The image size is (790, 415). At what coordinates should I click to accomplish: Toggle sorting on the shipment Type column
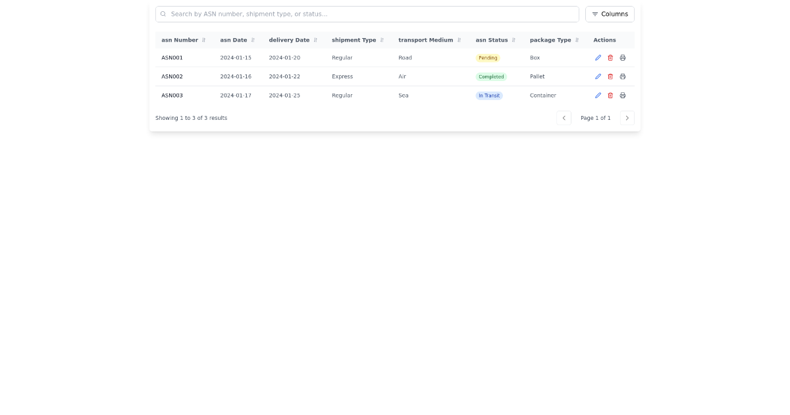coord(382,40)
